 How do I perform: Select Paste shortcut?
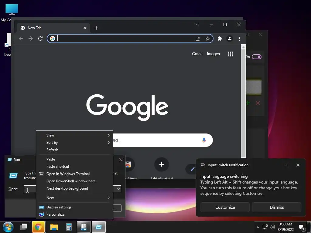click(x=75, y=167)
